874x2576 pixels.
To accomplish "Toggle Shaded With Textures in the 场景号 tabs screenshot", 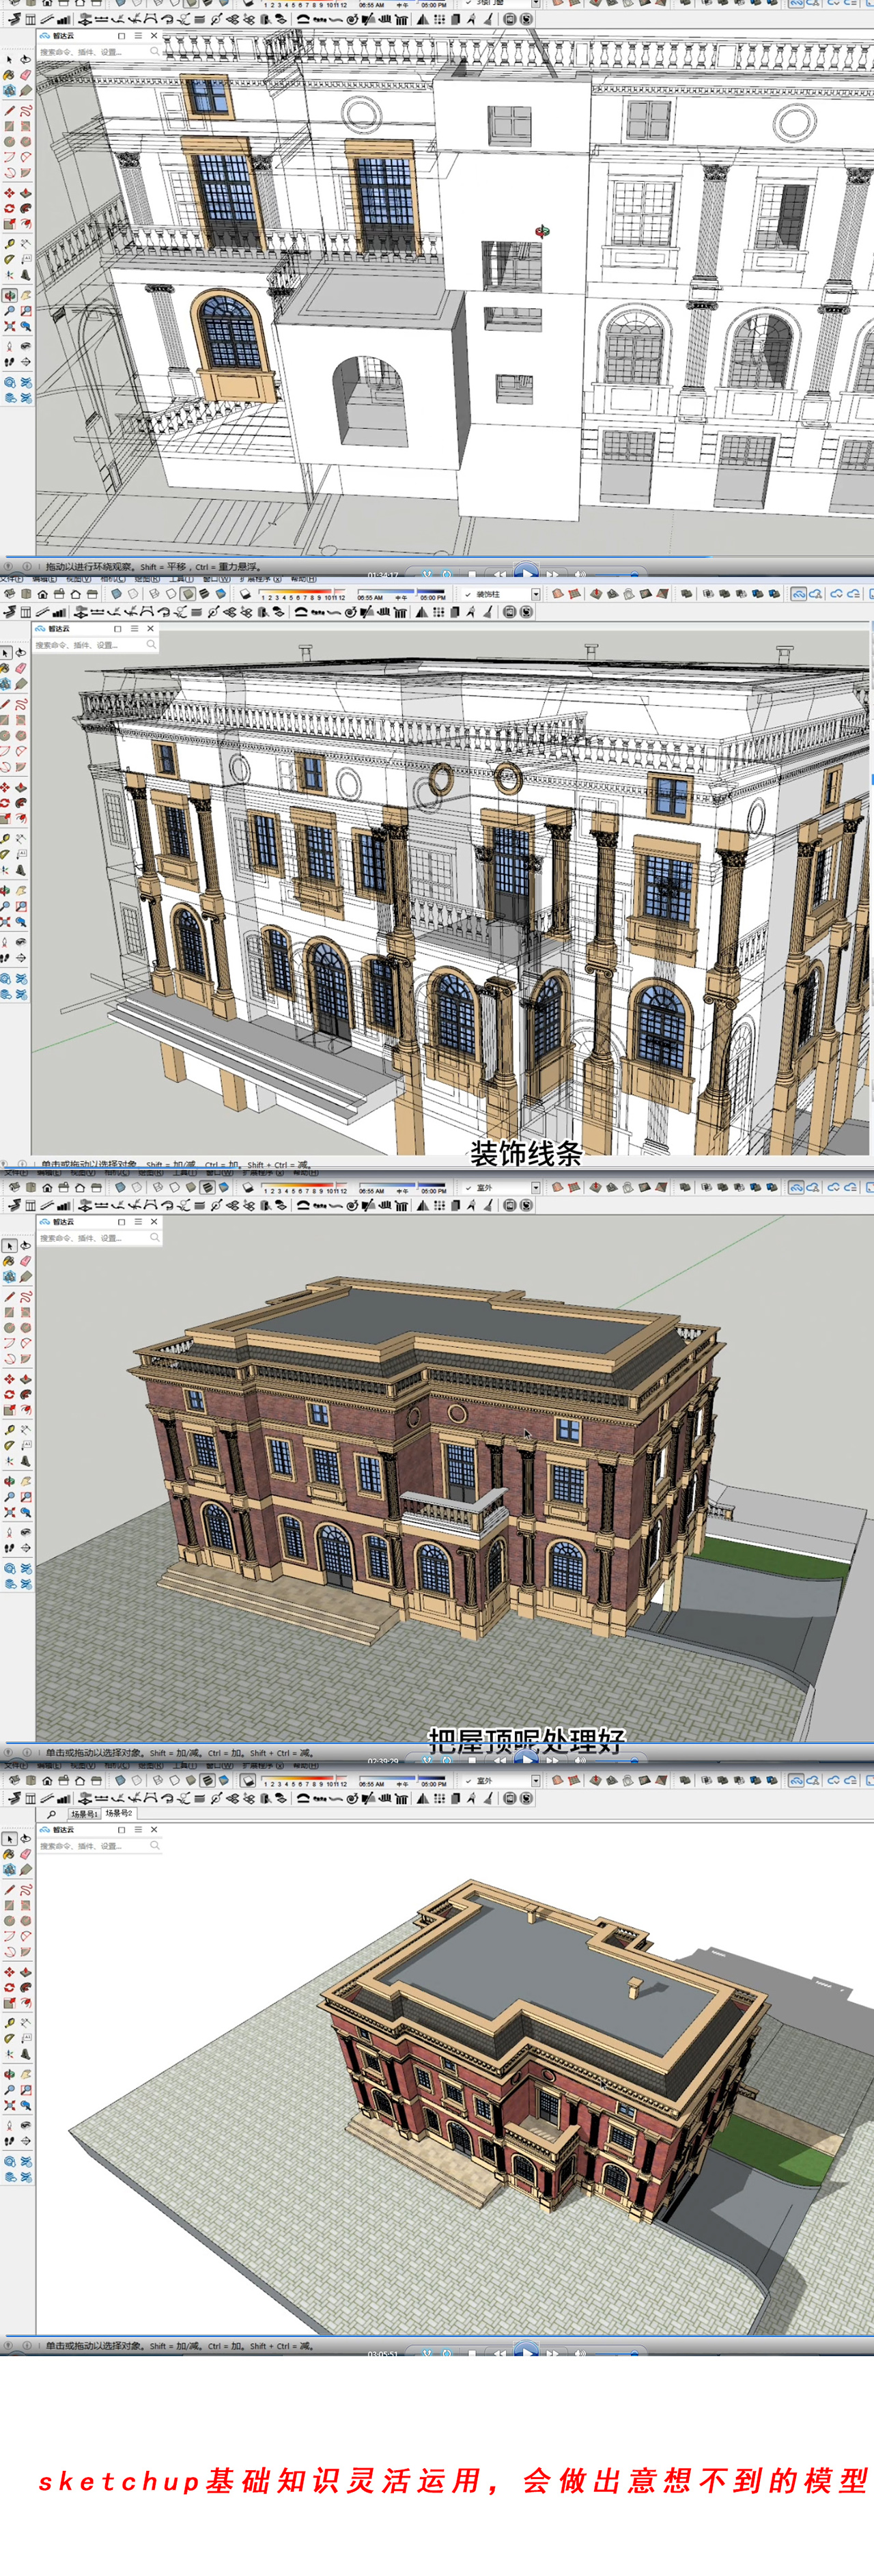I will 207,1781.
